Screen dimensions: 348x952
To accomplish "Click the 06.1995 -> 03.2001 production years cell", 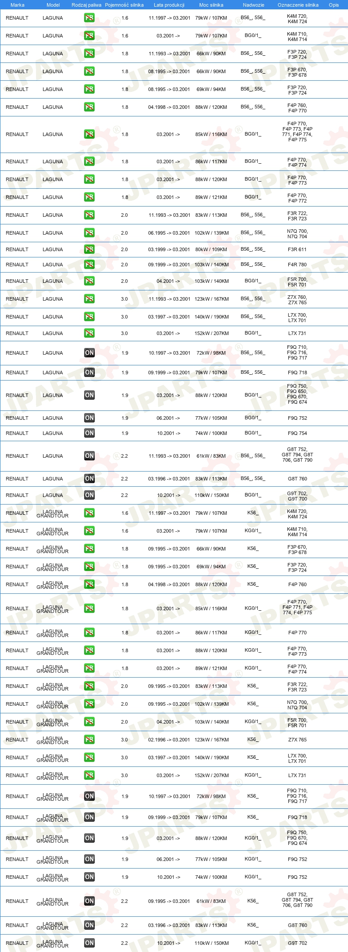I will 169,233.
